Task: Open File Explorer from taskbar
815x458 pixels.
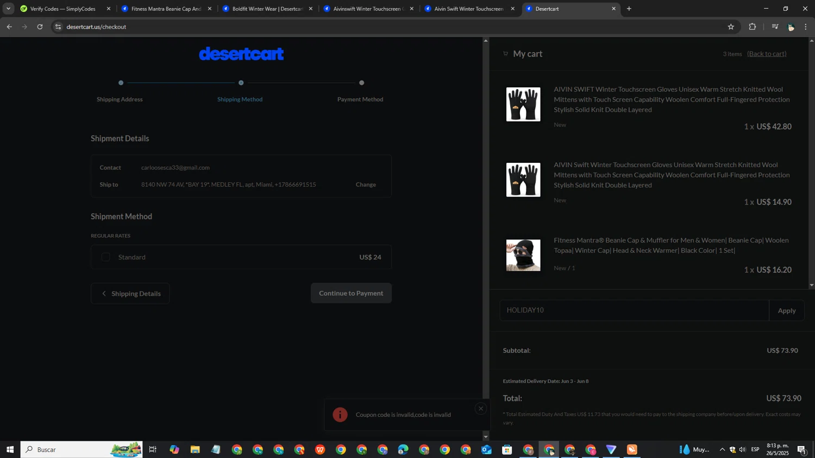Action: (195, 449)
